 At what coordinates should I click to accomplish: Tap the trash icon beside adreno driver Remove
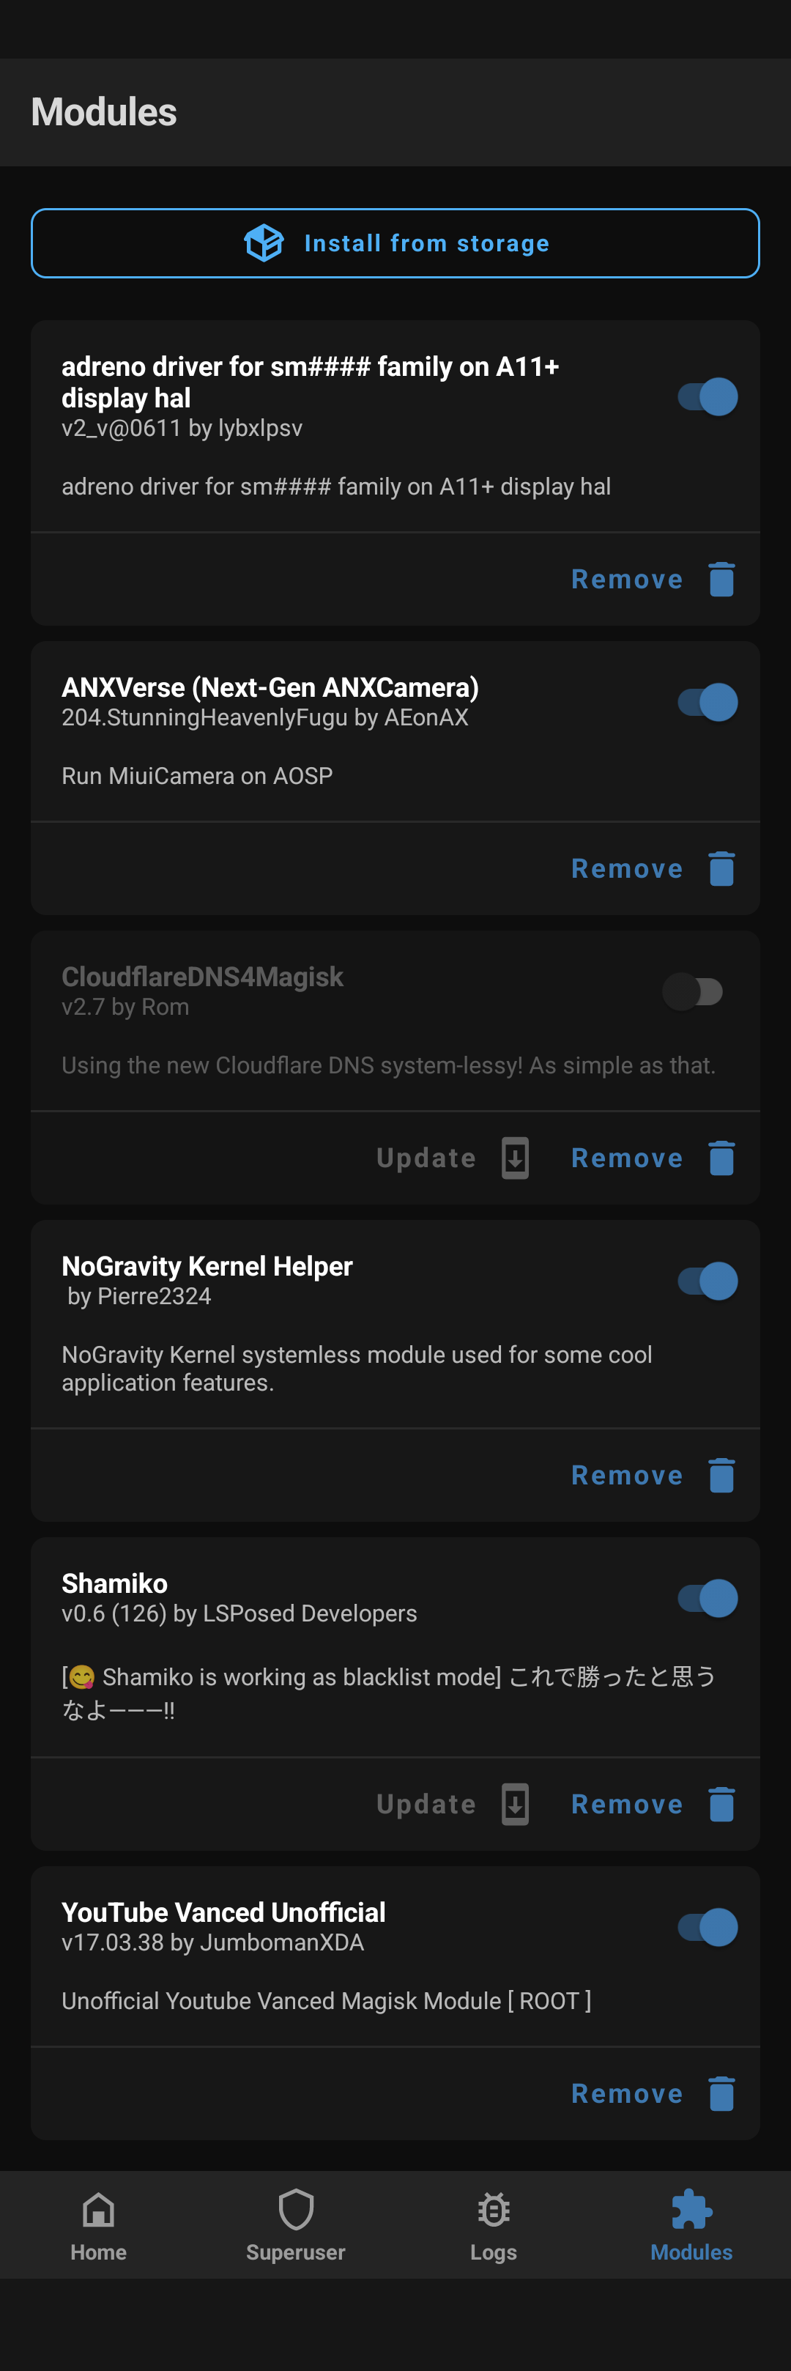pos(721,578)
